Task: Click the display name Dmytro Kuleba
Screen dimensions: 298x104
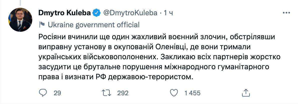Action: (64, 13)
